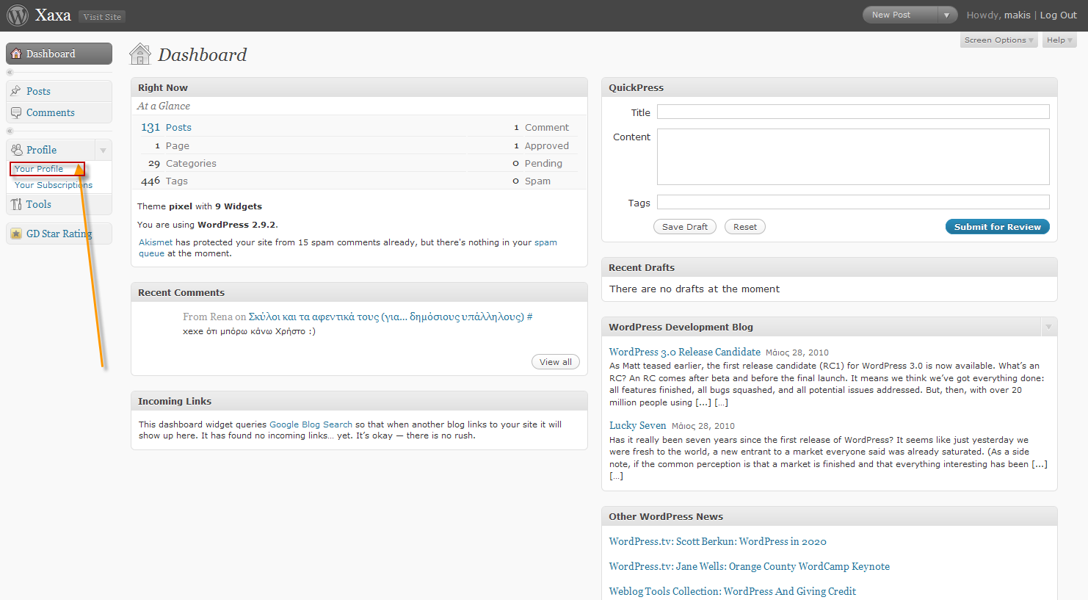Viewport: 1088px width, 600px height.
Task: Open the 131 Posts link
Action: coord(166,127)
